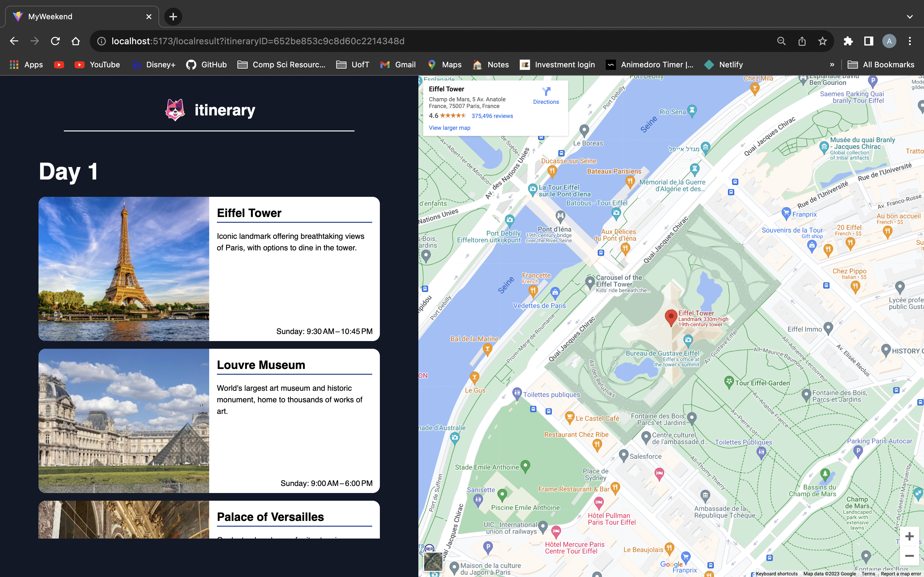Click the map zoom out minus button
The height and width of the screenshot is (577, 924).
909,556
